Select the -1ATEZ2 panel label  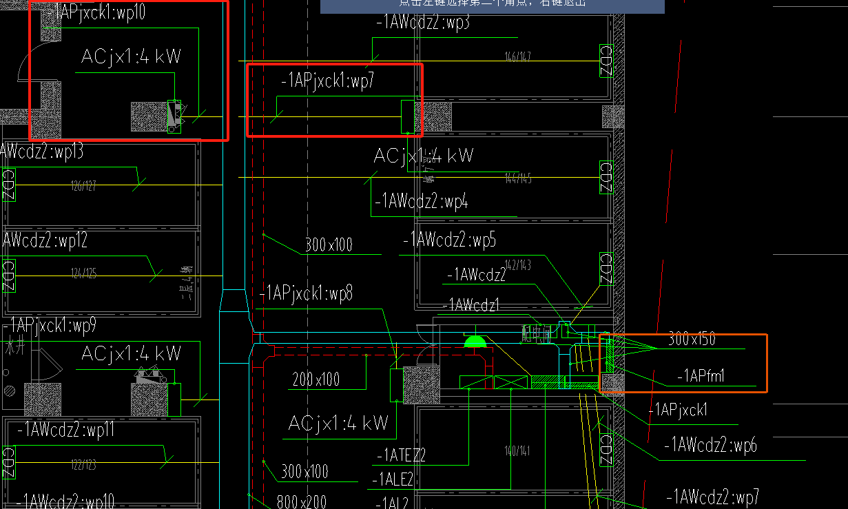(x=400, y=455)
